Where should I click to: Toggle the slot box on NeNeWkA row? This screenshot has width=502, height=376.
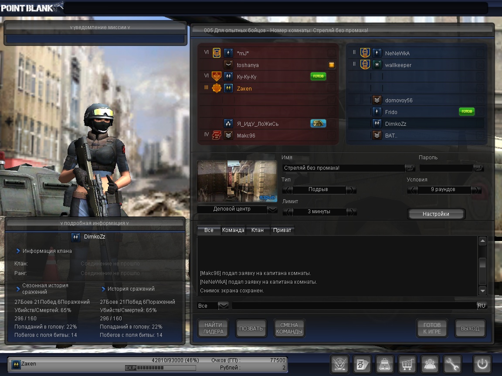[480, 53]
